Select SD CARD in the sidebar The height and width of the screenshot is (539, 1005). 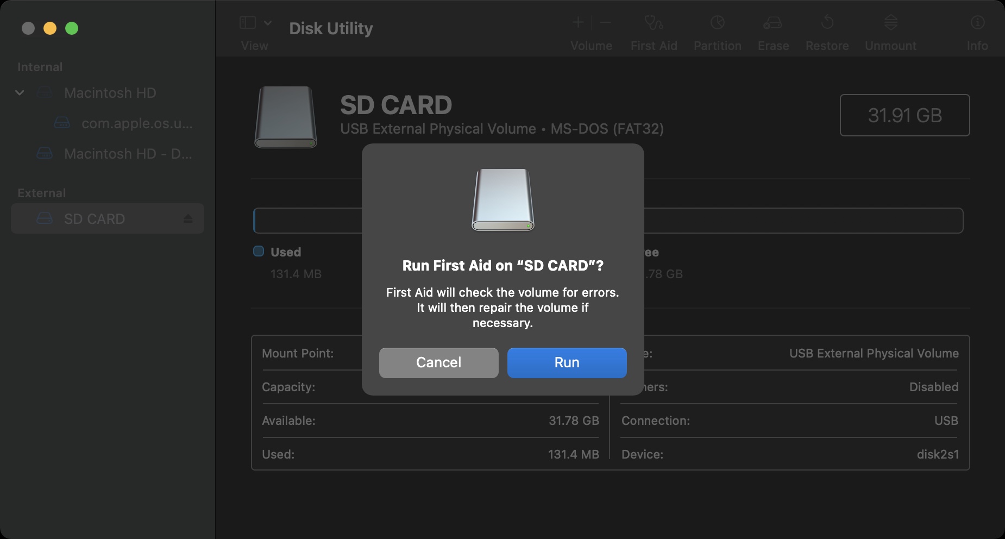pos(108,218)
